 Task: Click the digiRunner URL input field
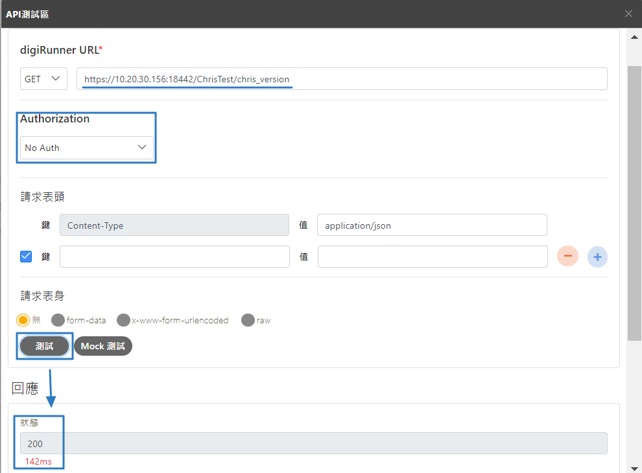(x=342, y=78)
